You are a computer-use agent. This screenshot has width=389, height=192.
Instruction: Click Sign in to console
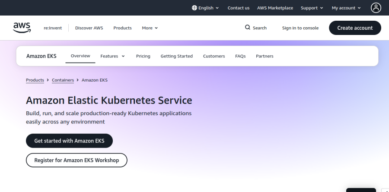click(300, 28)
